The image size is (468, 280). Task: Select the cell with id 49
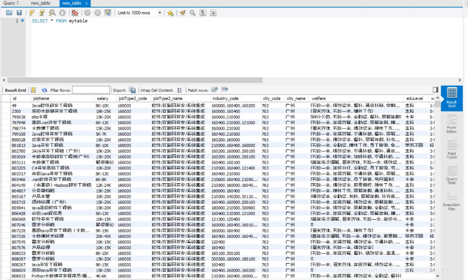20,105
